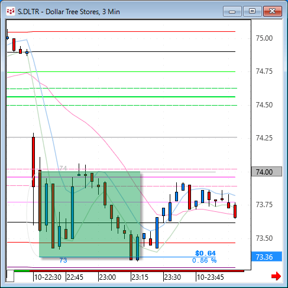Viewport: 288px width, 288px height.
Task: Click the 74.00 highlighted price label
Action: (267, 172)
